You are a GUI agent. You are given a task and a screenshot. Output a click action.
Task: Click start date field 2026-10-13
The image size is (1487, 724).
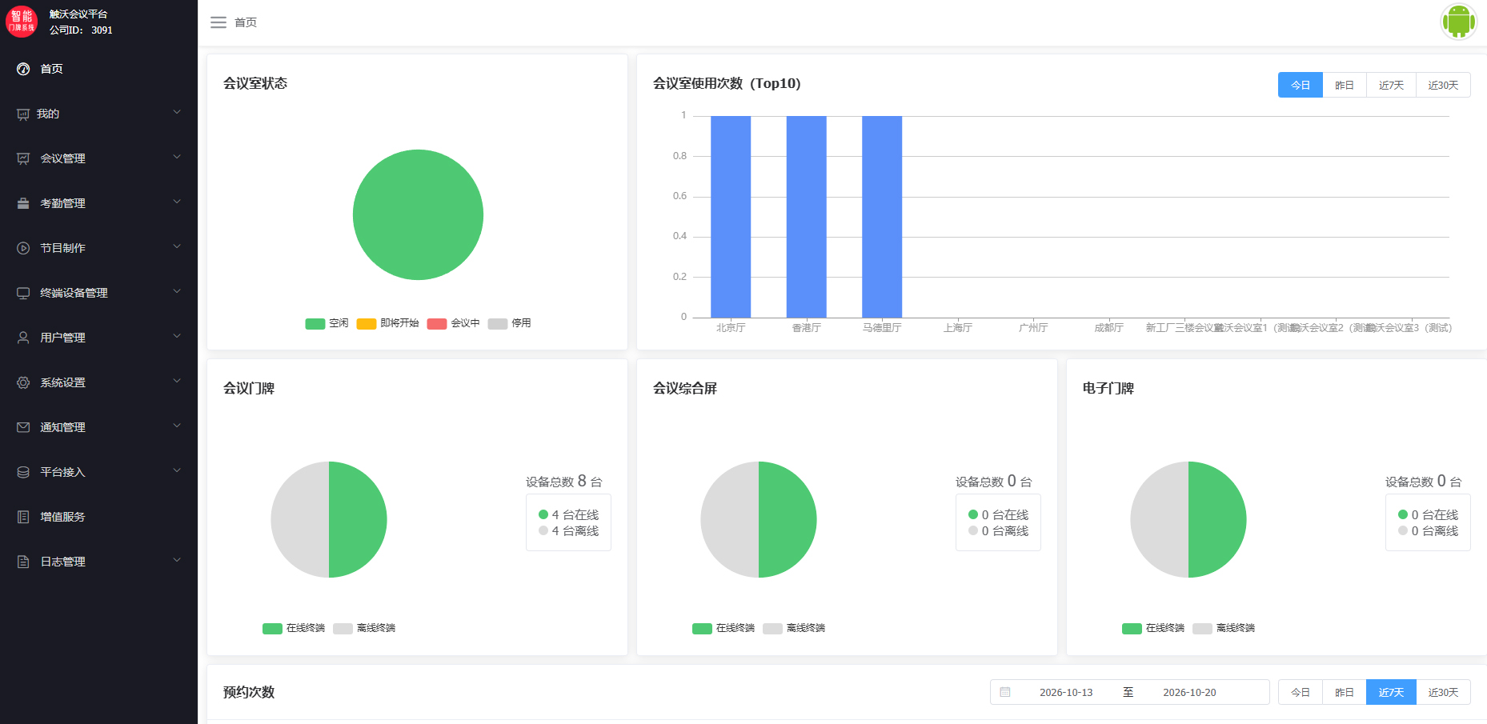(1066, 693)
